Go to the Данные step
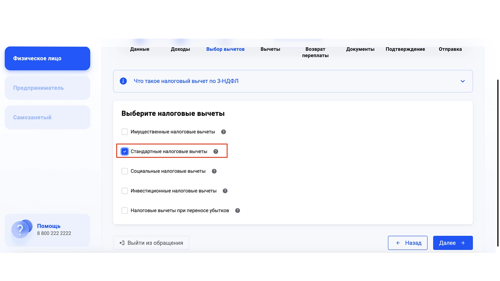This screenshot has width=500, height=281. pyautogui.click(x=140, y=49)
